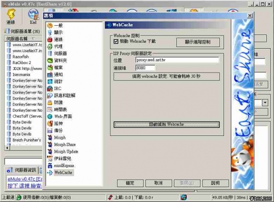274x202 pixels.
Task: Open the Morph Update options page
Action: pyautogui.click(x=63, y=152)
